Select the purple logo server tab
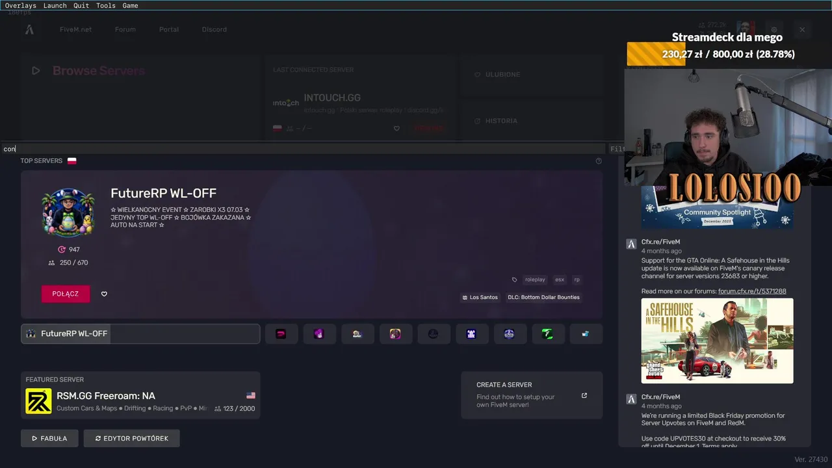This screenshot has height=468, width=832. tap(319, 333)
